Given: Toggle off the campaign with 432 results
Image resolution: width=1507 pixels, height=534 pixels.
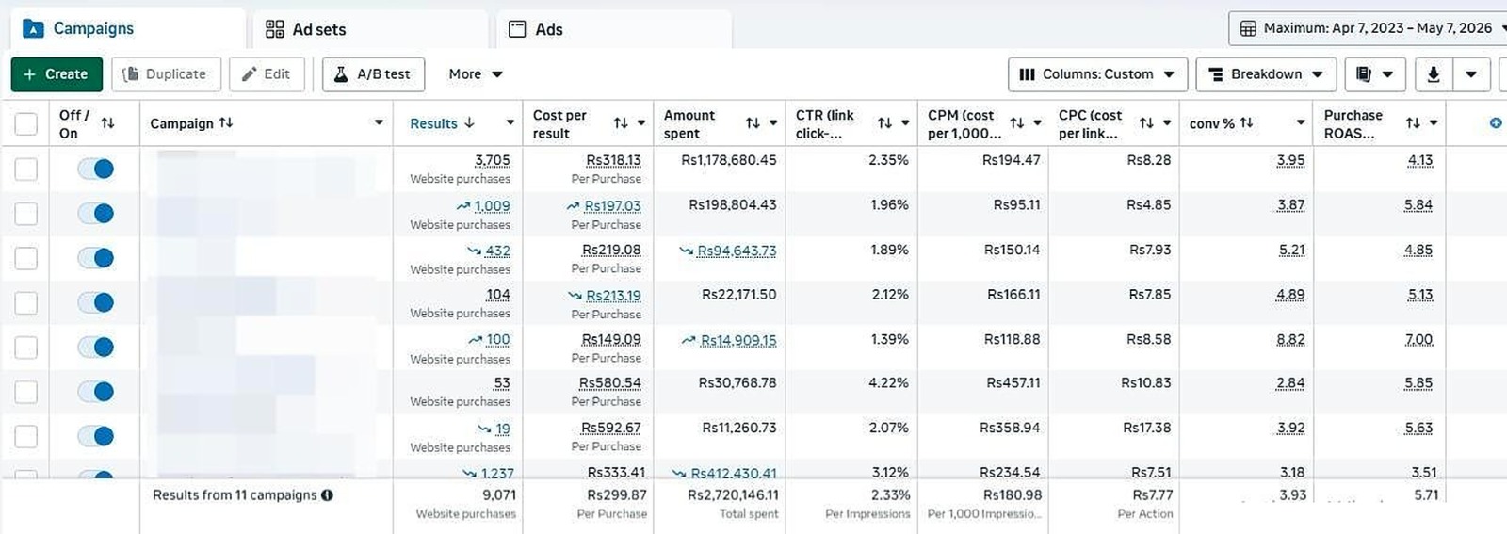Looking at the screenshot, I should click(96, 258).
